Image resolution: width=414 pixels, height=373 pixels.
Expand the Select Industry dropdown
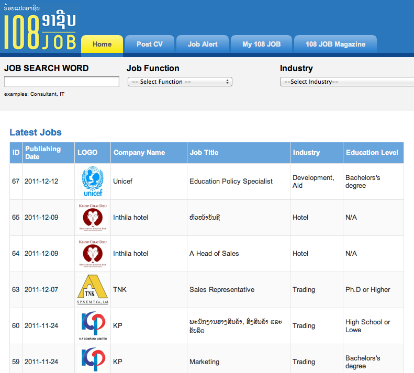(347, 82)
